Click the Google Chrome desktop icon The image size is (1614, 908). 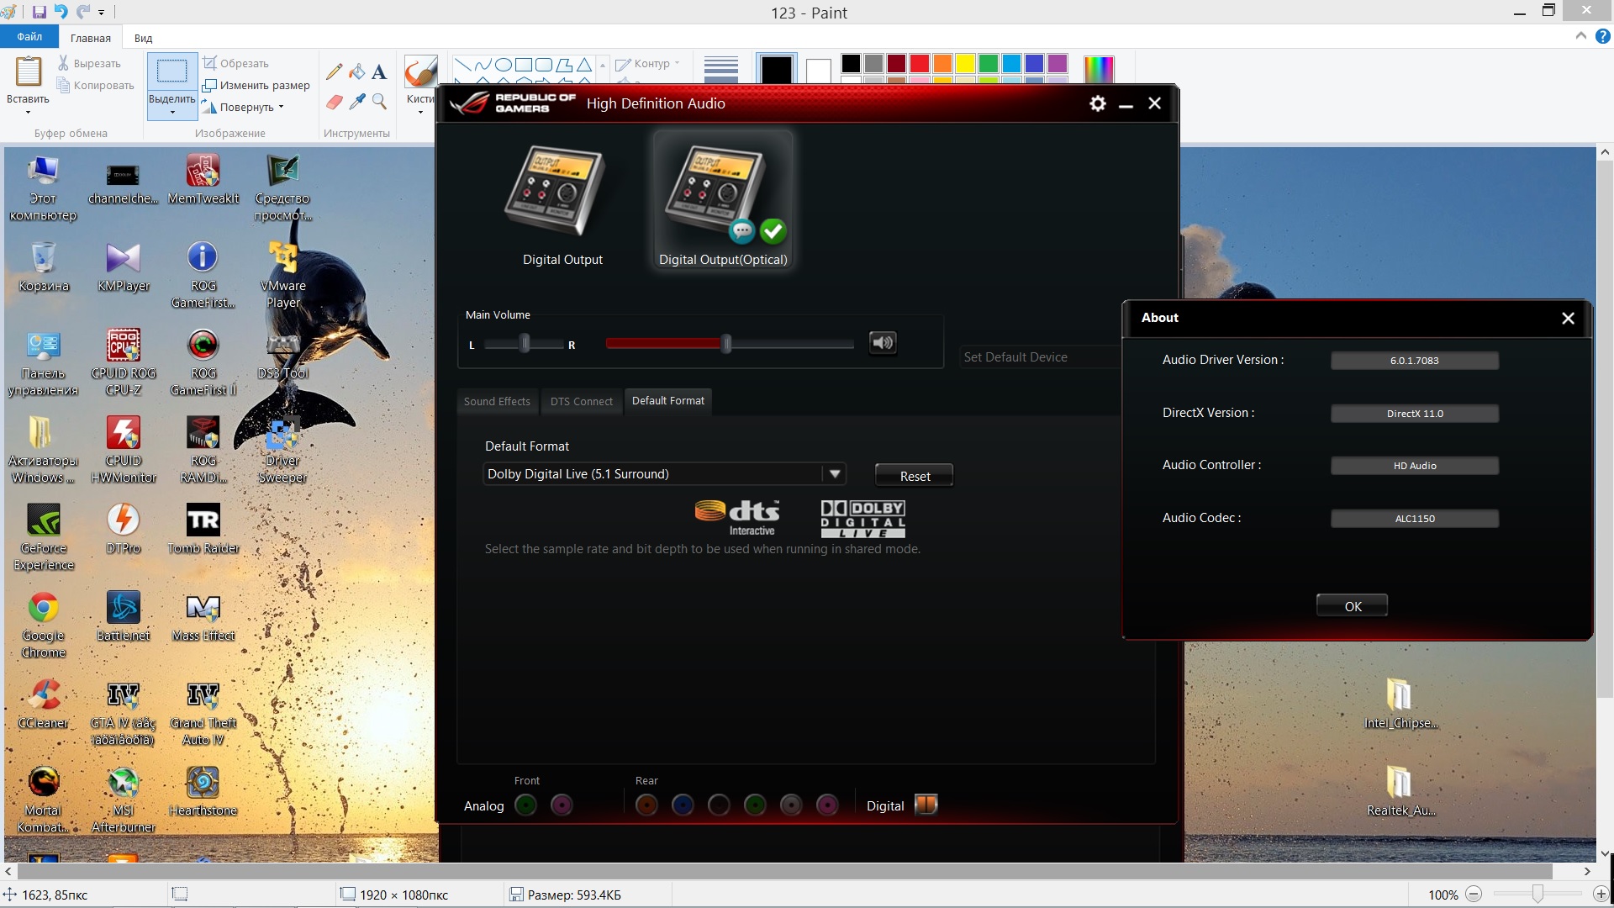click(44, 625)
